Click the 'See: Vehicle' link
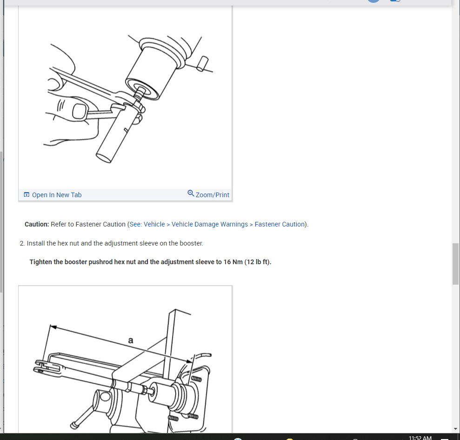The height and width of the screenshot is (440, 460). coord(147,224)
